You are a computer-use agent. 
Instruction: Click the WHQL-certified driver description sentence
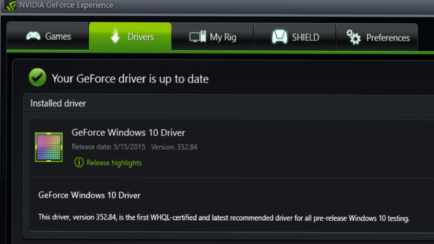[x=224, y=218]
